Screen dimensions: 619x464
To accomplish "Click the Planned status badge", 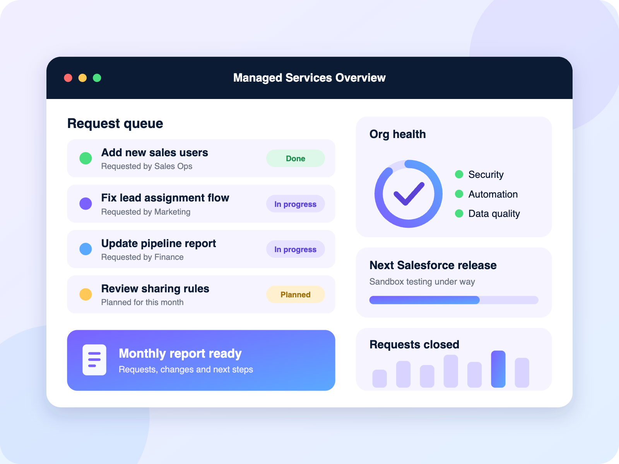I will point(296,295).
